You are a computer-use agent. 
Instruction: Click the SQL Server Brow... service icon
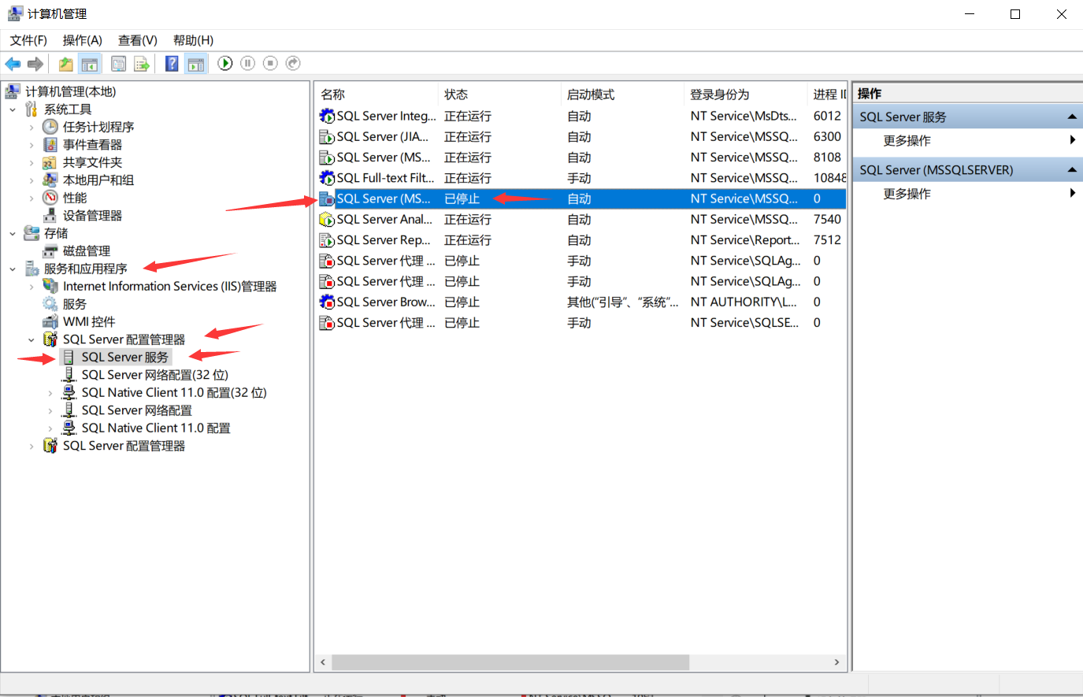coord(327,302)
